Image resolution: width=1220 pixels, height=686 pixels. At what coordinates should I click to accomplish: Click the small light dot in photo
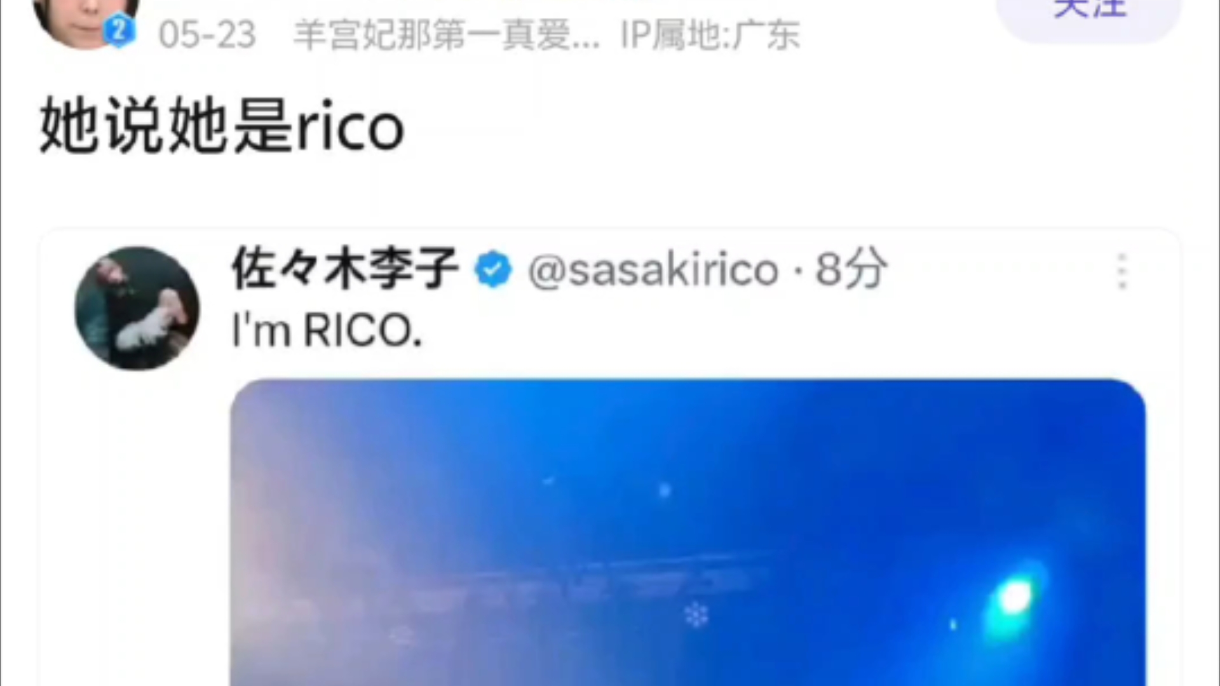point(665,490)
